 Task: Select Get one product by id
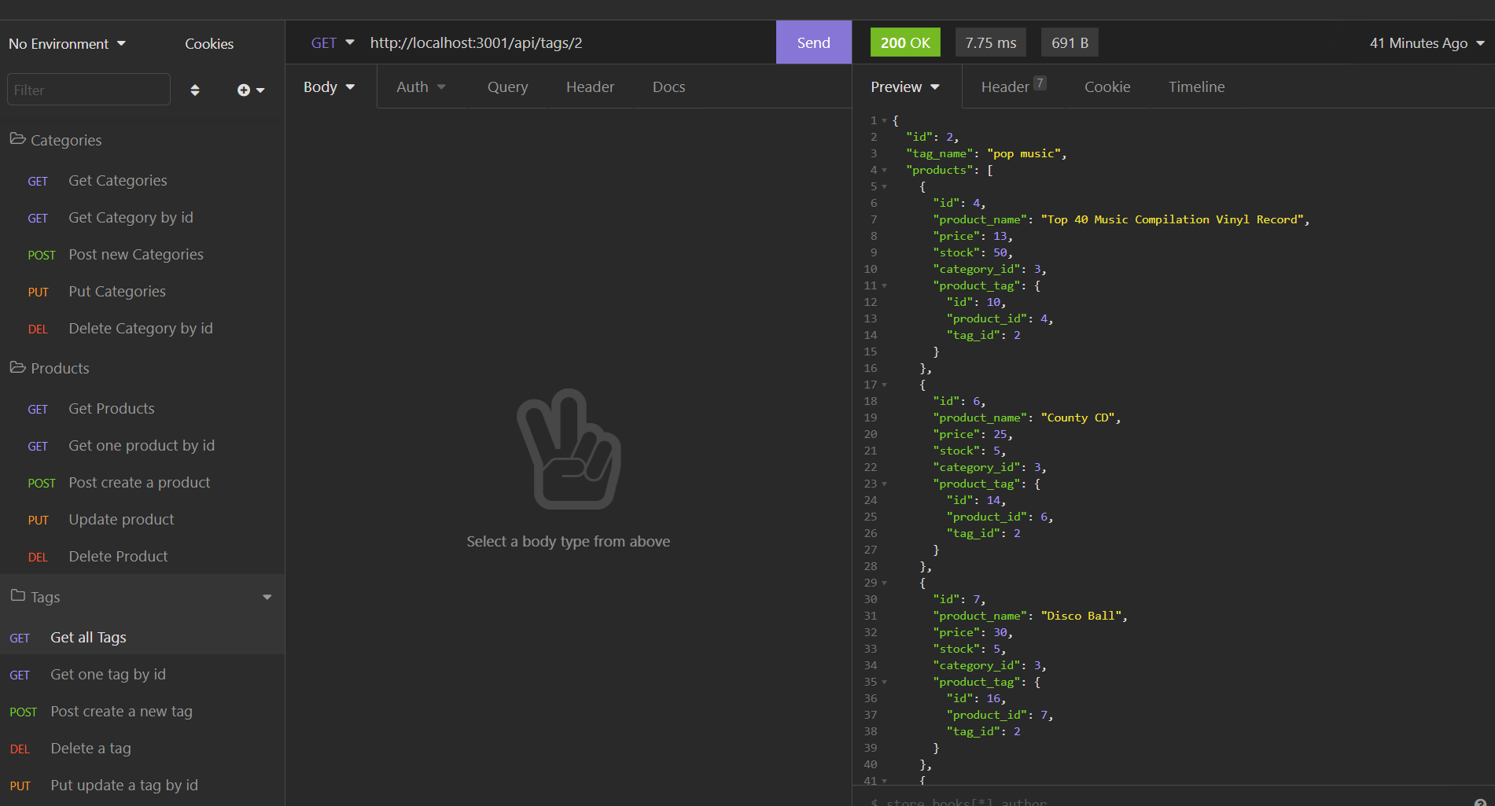point(142,445)
